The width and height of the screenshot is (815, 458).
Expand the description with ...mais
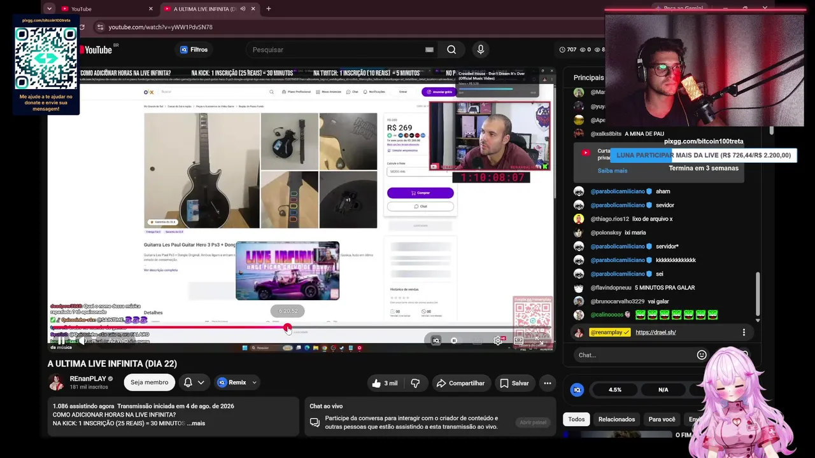[196, 423]
